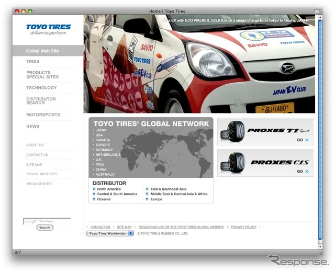This screenshot has height=272, width=335.
Task: Open Regarding Use of Global Website link
Action: (181, 227)
